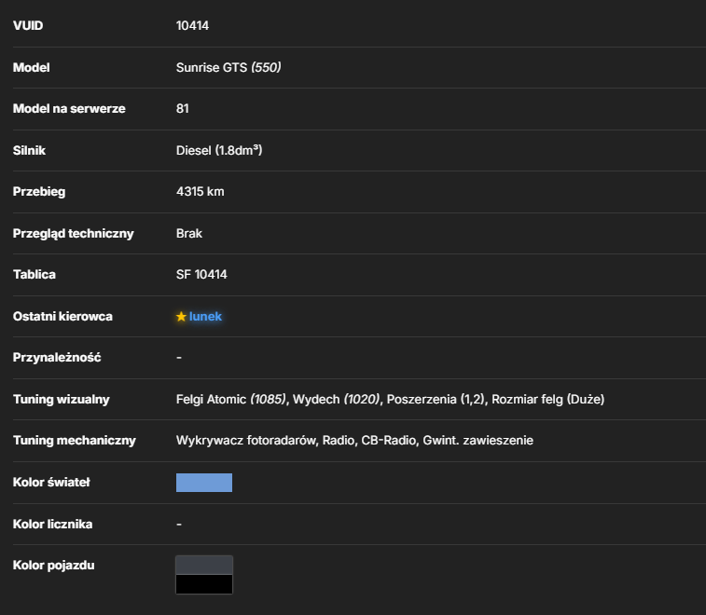Screen dimensions: 706x615
Task: Click the Tablica row label
Action: (34, 275)
